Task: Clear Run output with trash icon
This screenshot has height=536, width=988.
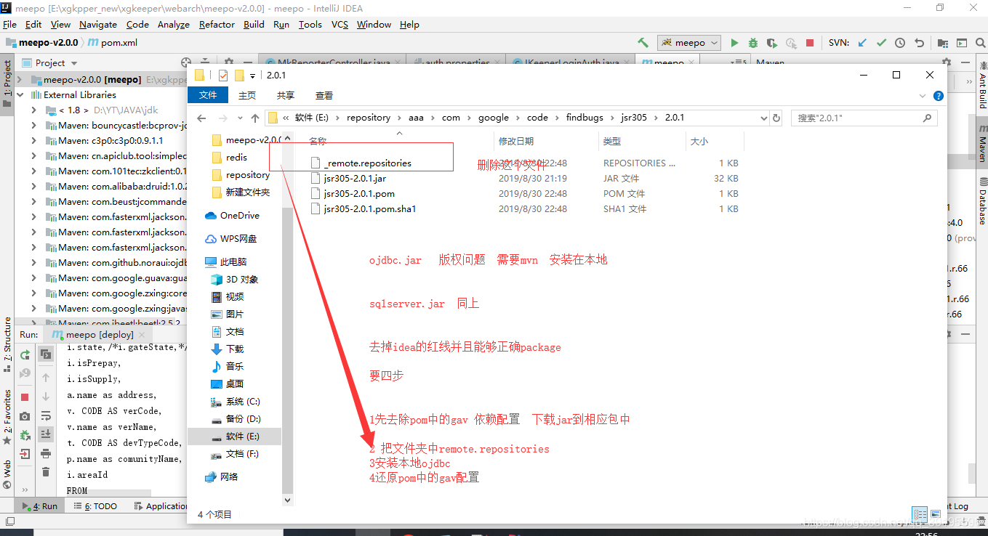Action: coord(46,472)
